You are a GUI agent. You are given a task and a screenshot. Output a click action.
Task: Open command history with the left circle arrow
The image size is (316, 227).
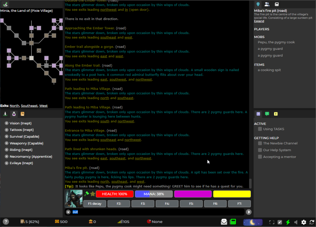tap(68, 212)
